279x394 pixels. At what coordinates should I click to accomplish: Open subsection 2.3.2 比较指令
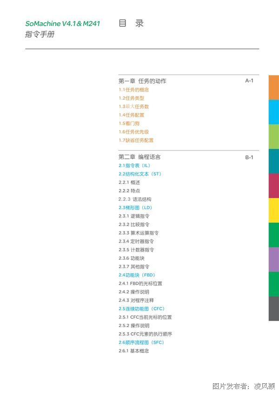click(134, 224)
